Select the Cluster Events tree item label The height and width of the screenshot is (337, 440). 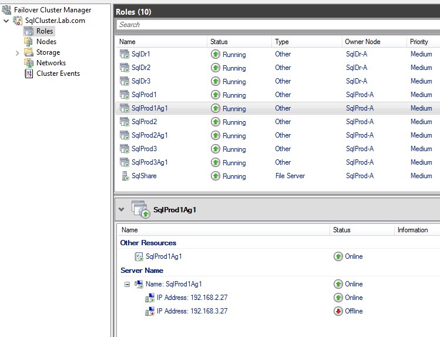[x=58, y=74]
